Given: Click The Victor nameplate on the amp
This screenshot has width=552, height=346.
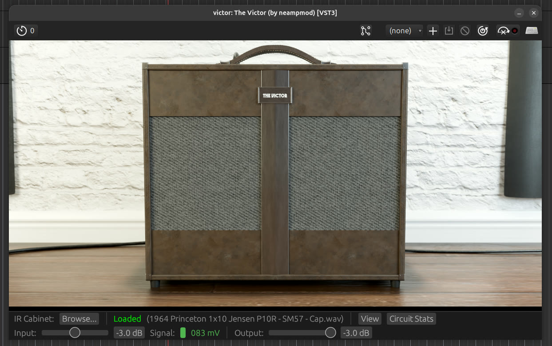Looking at the screenshot, I should (x=275, y=95).
